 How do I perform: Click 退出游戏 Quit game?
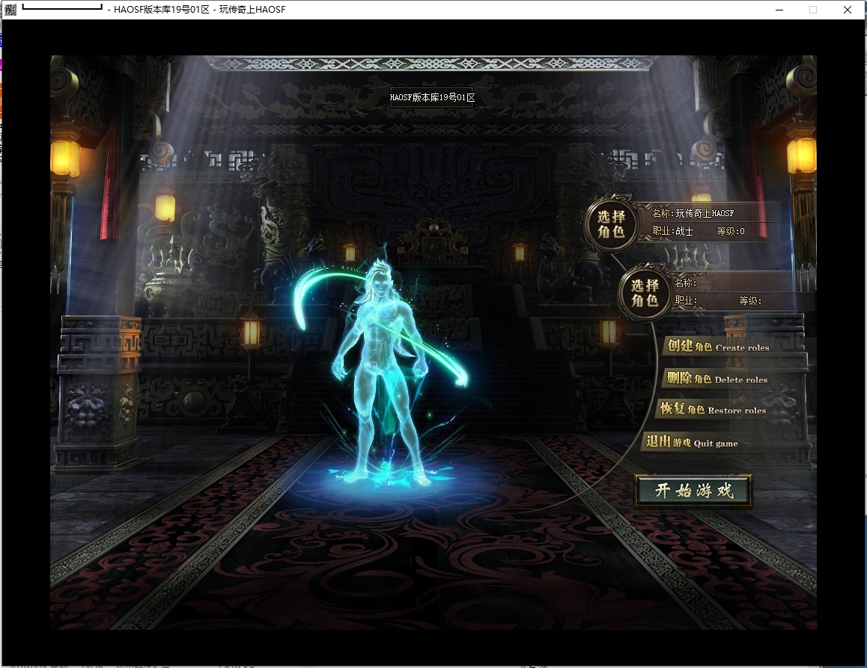pos(692,442)
